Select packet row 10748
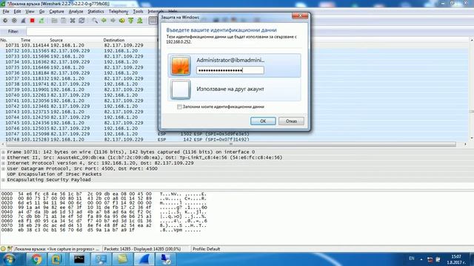The image size is (474, 266). (x=234, y=140)
